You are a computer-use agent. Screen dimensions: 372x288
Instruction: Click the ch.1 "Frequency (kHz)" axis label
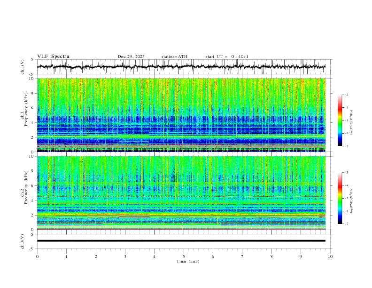(x=26, y=109)
